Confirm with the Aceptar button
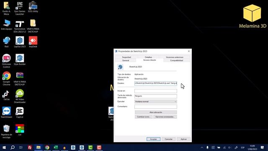The height and width of the screenshot is (151, 268). [153, 139]
